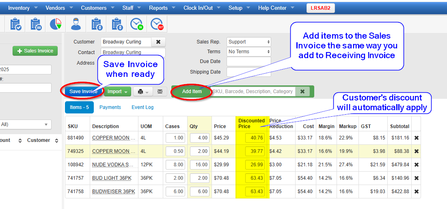Click the LRSAB2 button
The width and height of the screenshot is (447, 209).
click(321, 8)
